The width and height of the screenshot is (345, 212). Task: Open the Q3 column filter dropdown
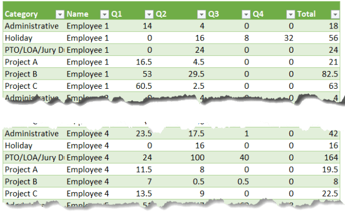(x=246, y=15)
